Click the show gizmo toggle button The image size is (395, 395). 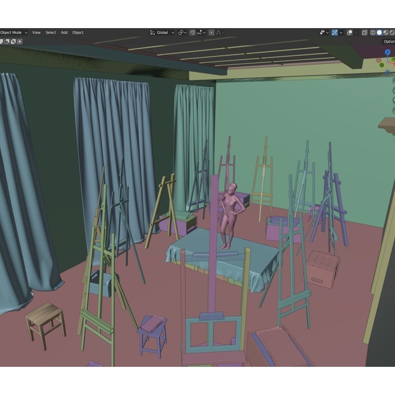[334, 32]
